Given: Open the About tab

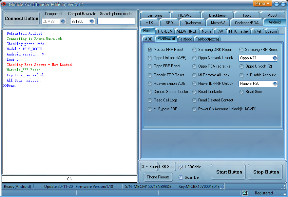Looking at the screenshot, I should pos(272,15).
